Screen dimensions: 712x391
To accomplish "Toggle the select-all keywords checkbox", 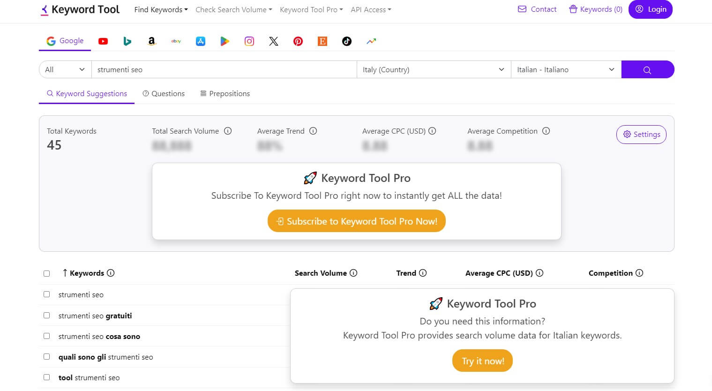I will pyautogui.click(x=46, y=273).
